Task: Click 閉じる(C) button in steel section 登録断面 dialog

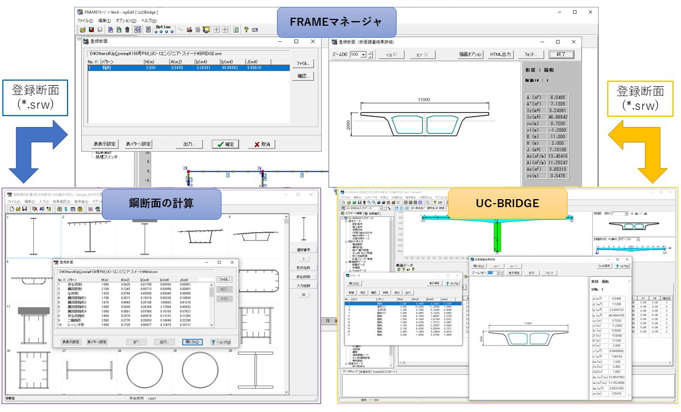Action: [x=192, y=342]
